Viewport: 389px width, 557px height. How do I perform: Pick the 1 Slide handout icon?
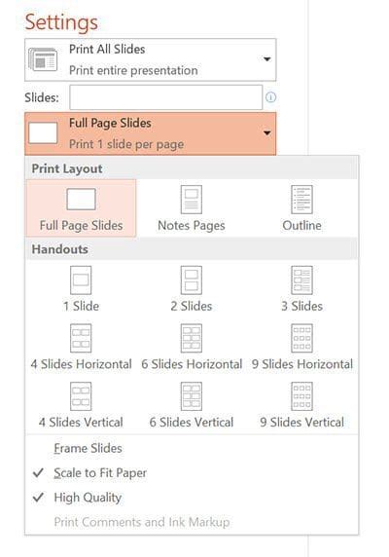81,280
